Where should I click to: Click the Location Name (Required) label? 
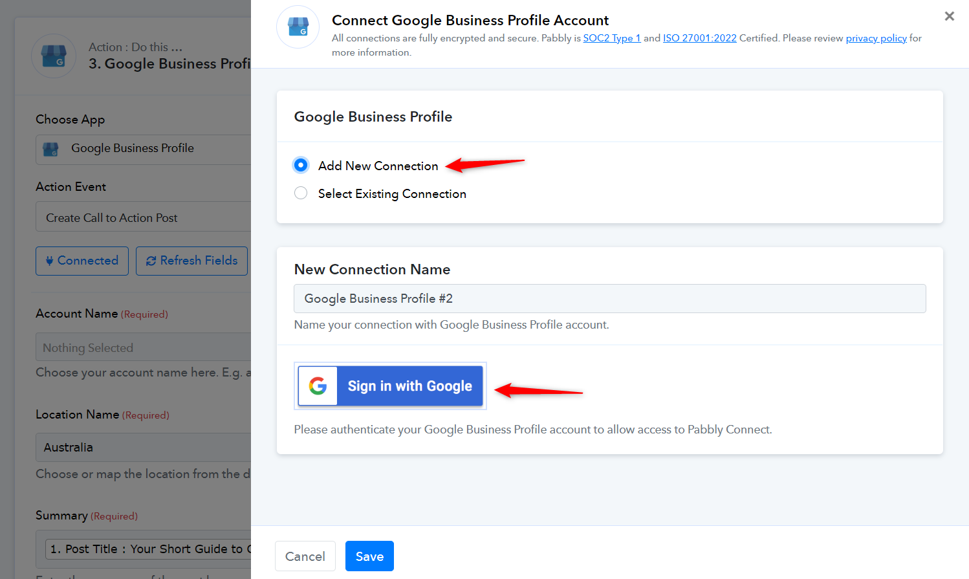point(102,415)
